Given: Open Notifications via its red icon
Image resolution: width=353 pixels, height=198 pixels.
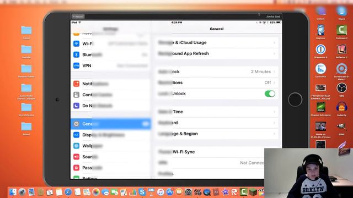Looking at the screenshot, I should point(76,84).
